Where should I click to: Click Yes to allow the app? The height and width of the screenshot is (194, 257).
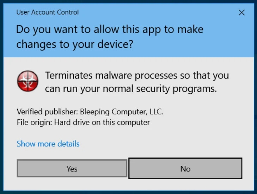click(x=72, y=169)
